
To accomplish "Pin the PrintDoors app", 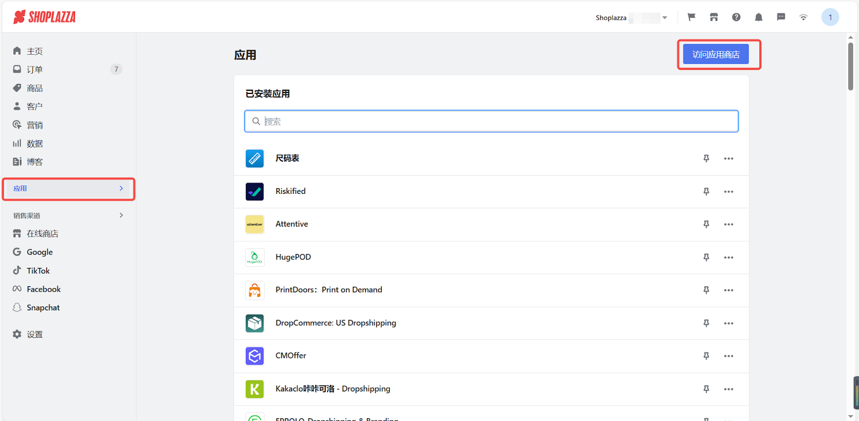I will click(707, 290).
